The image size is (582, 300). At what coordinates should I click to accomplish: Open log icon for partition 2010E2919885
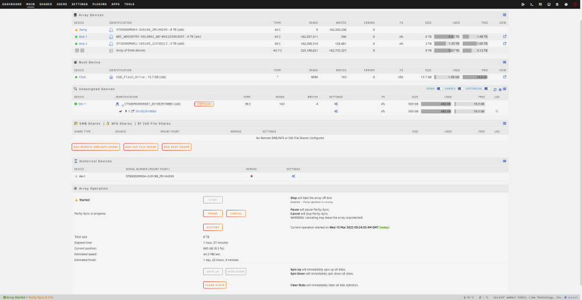[x=497, y=111]
